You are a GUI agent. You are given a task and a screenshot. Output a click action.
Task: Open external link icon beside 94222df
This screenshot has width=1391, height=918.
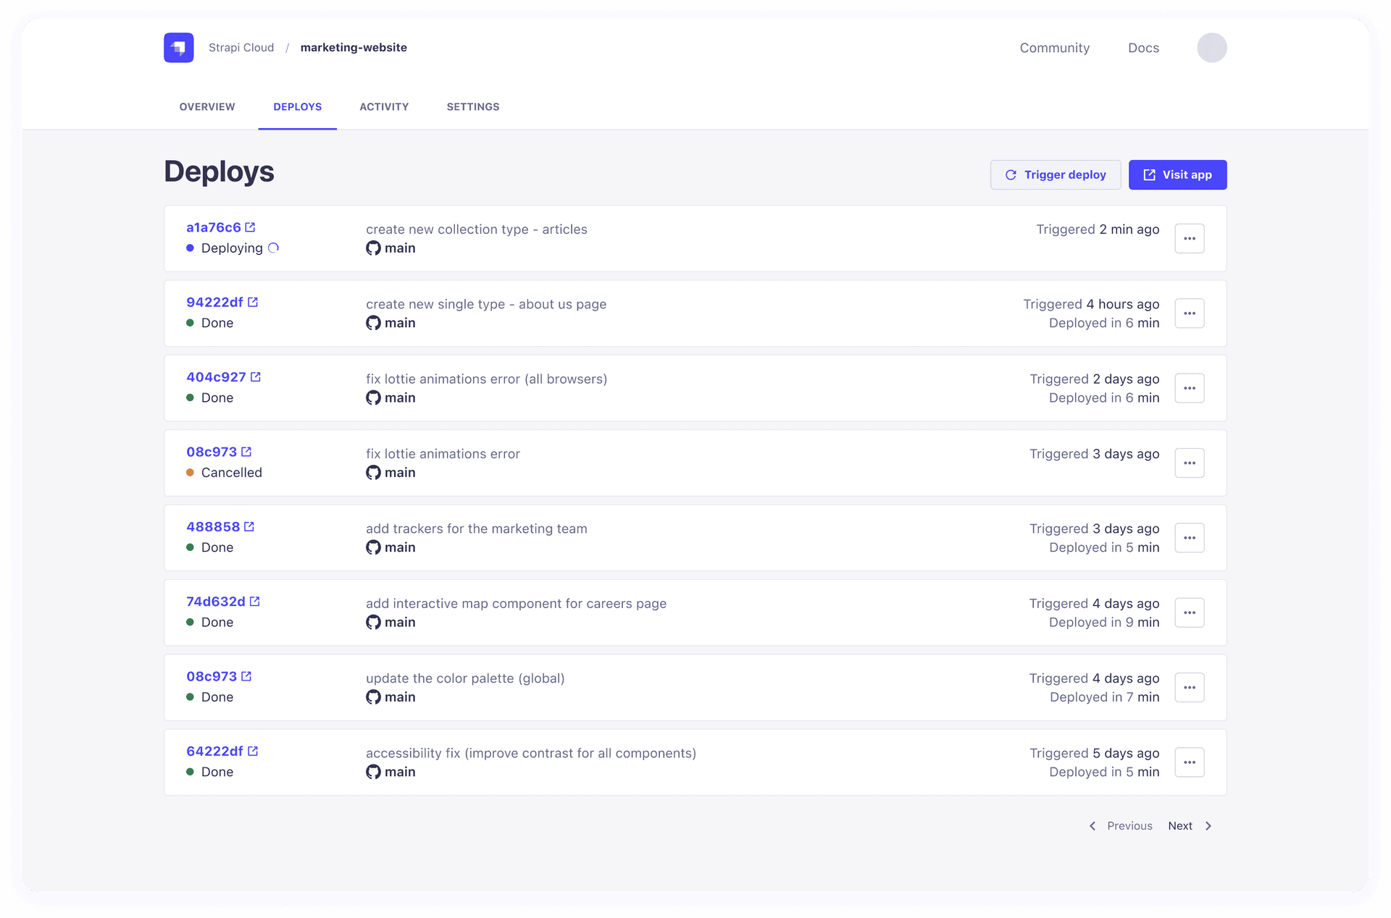[x=253, y=302]
